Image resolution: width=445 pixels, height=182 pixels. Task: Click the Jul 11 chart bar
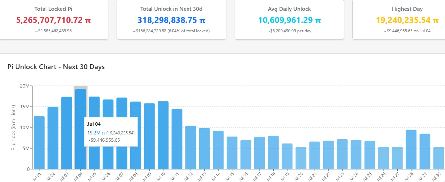177,139
